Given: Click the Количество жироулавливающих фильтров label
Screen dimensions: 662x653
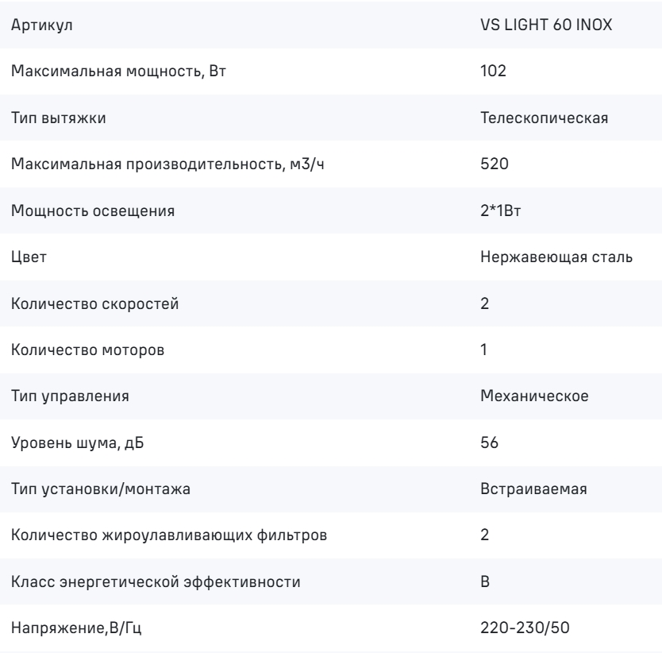Looking at the screenshot, I should pos(169,535).
